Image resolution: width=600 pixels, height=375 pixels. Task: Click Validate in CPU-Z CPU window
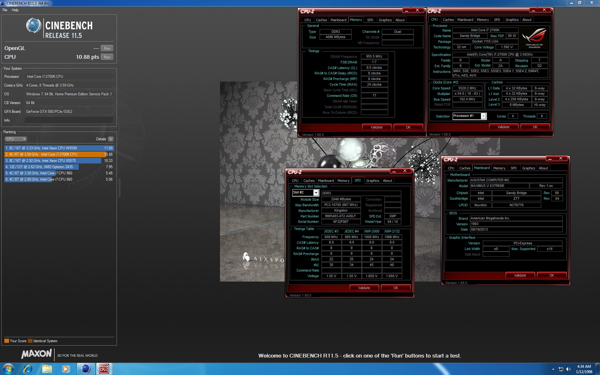click(503, 127)
